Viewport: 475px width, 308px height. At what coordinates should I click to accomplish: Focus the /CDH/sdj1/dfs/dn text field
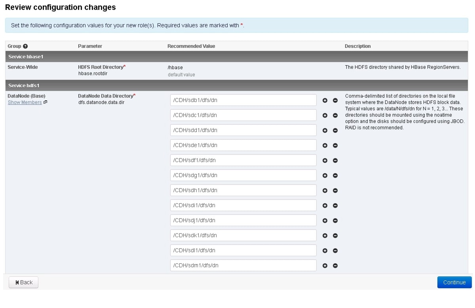click(243, 220)
